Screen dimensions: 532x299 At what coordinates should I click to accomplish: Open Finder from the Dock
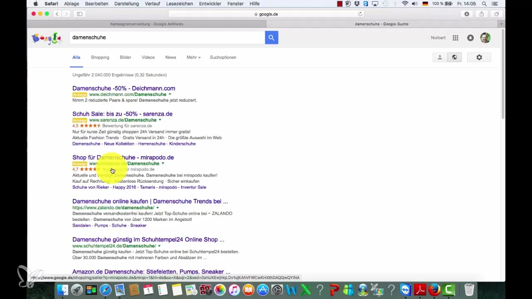coord(62,289)
